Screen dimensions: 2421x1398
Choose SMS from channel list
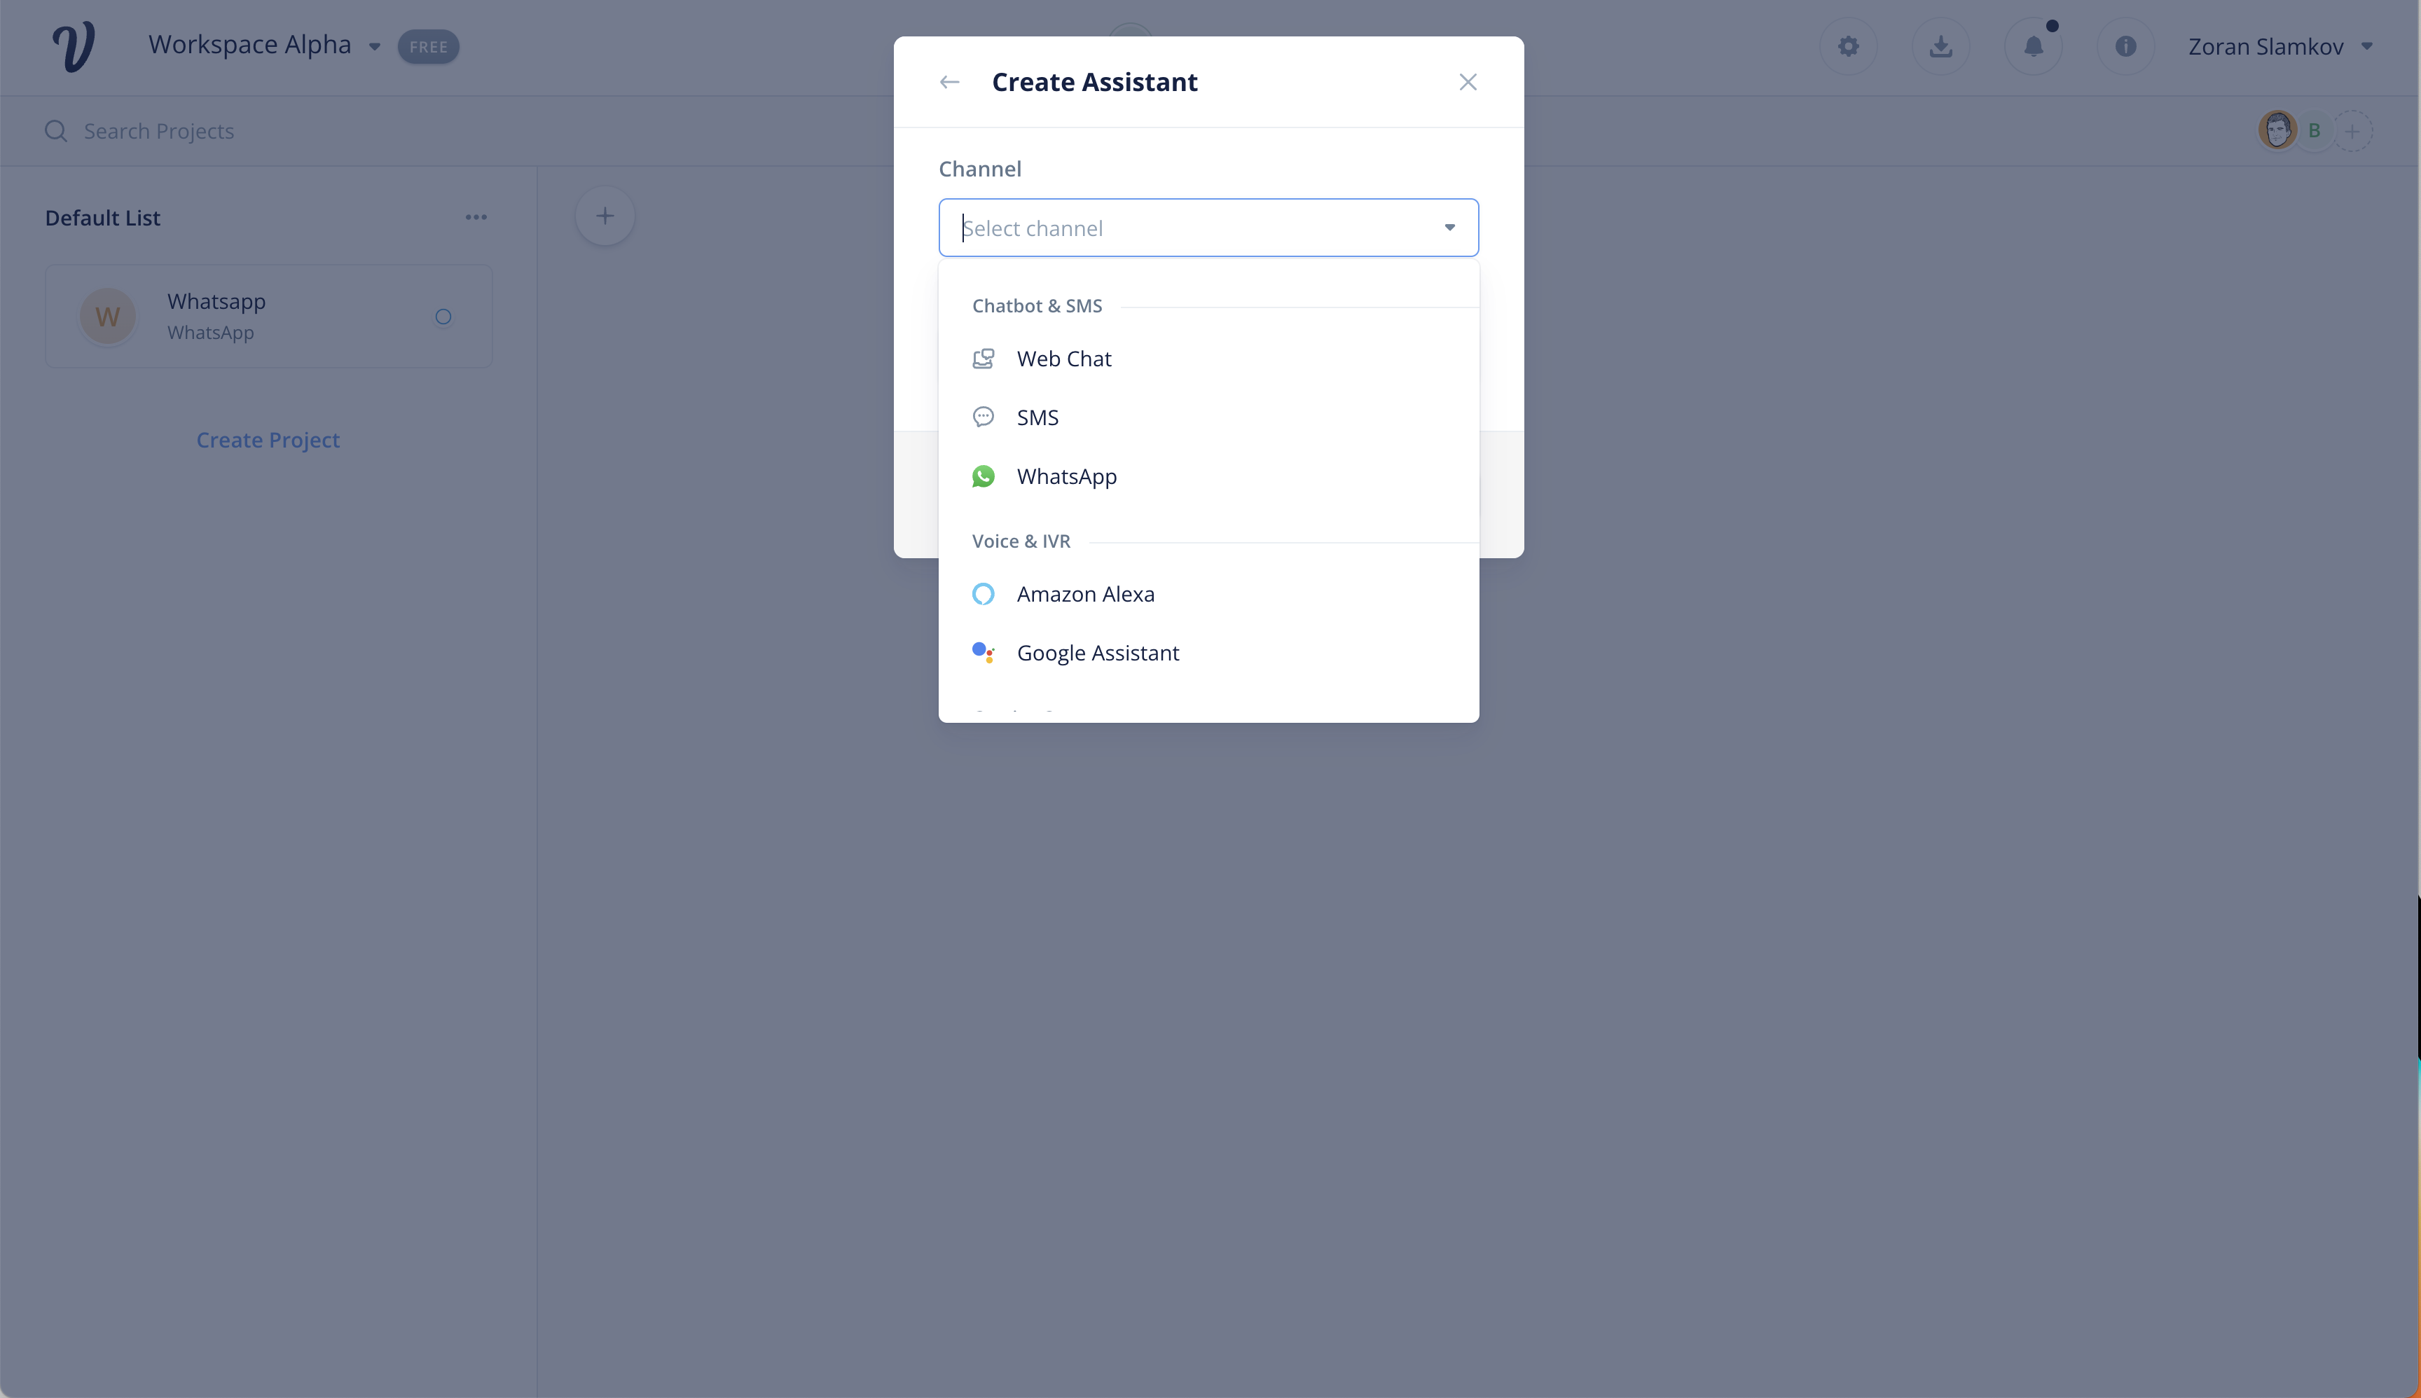tap(1037, 417)
